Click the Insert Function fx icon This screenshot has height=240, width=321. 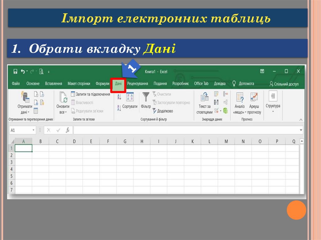[x=68, y=130]
